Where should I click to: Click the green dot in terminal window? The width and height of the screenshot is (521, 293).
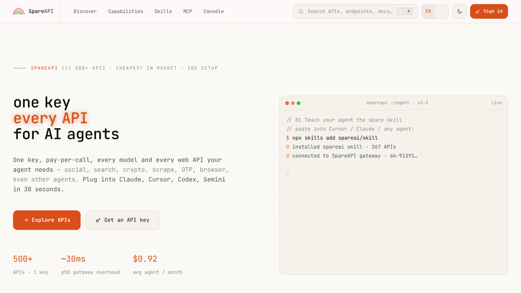tap(298, 103)
